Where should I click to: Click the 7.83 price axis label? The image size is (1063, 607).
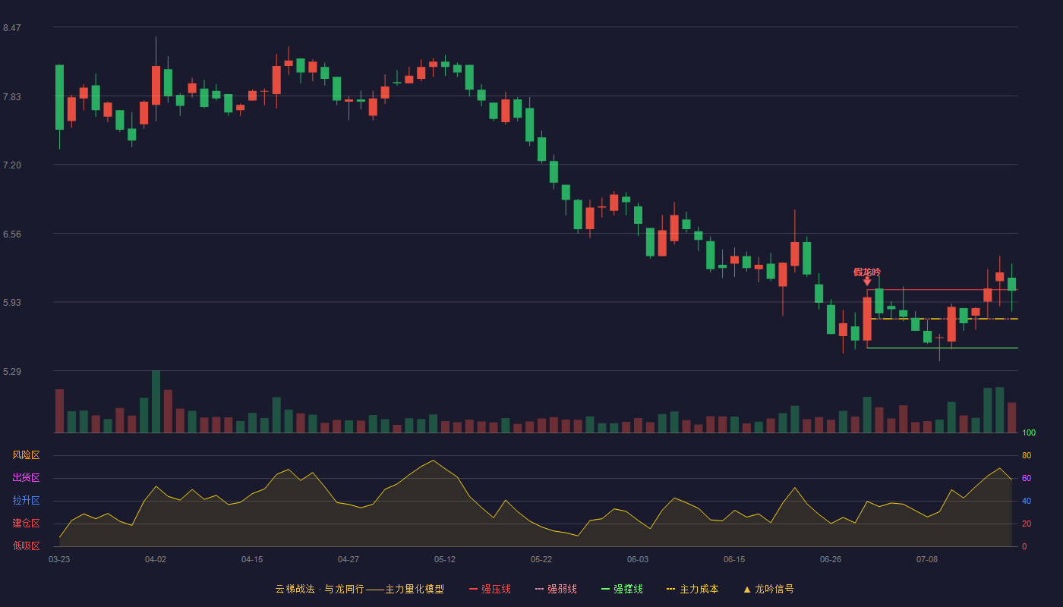point(11,97)
